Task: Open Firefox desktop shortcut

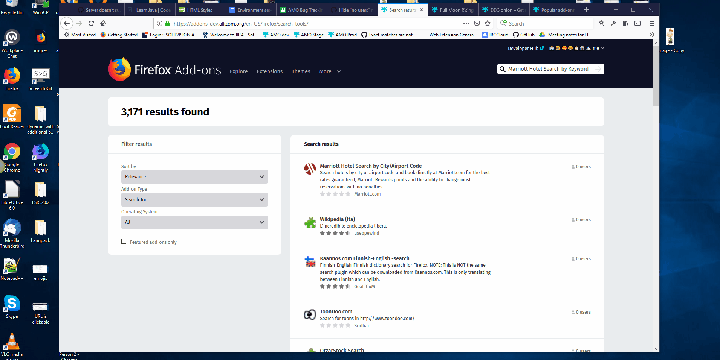Action: click(x=12, y=79)
